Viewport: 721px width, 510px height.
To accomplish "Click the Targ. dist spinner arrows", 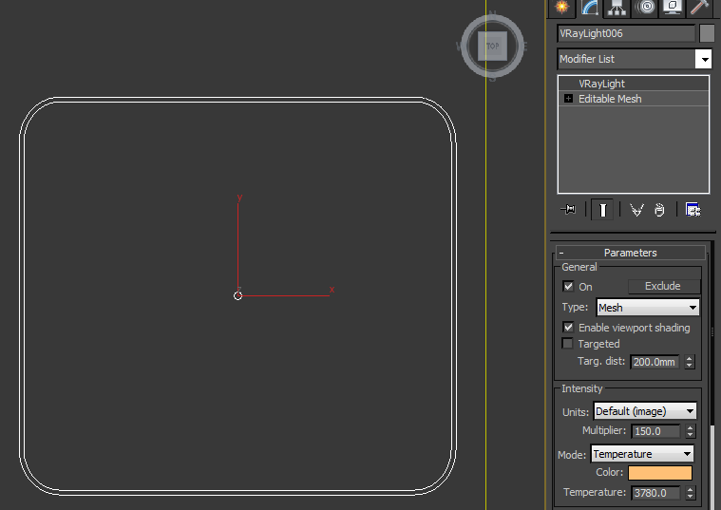I will click(x=689, y=362).
